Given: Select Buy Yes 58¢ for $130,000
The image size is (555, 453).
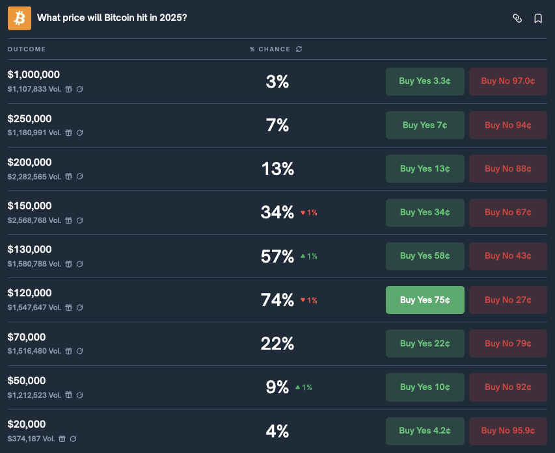Looking at the screenshot, I should click(x=425, y=256).
